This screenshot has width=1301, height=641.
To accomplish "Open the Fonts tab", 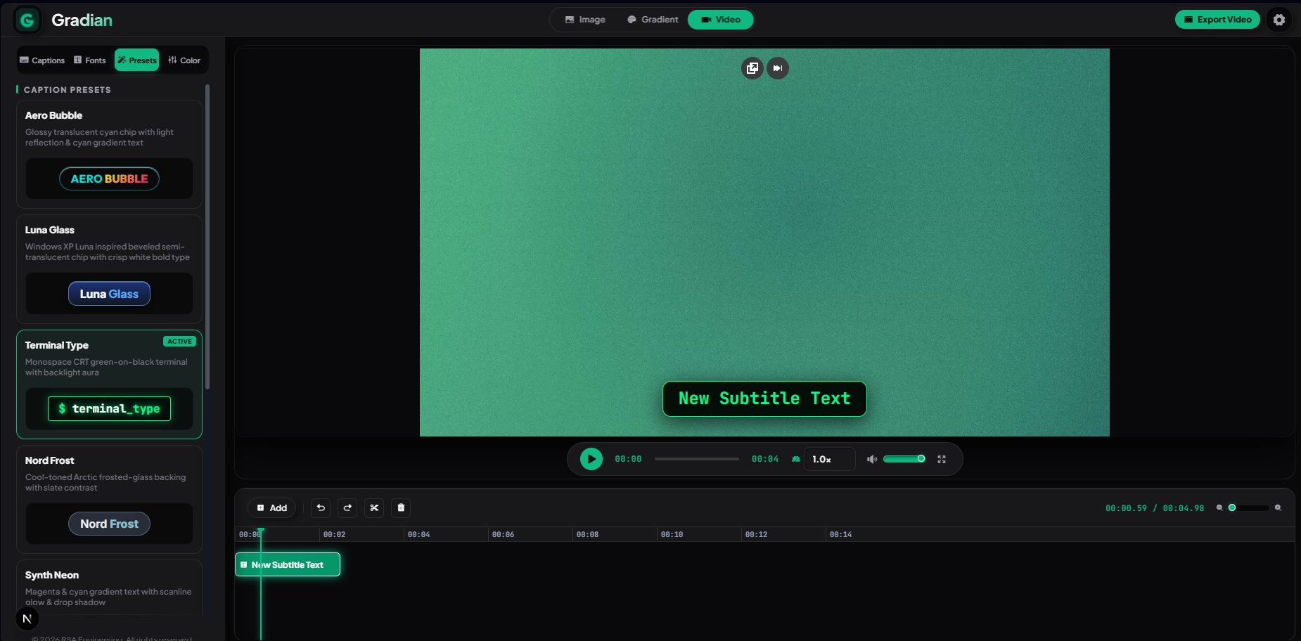I will [90, 60].
